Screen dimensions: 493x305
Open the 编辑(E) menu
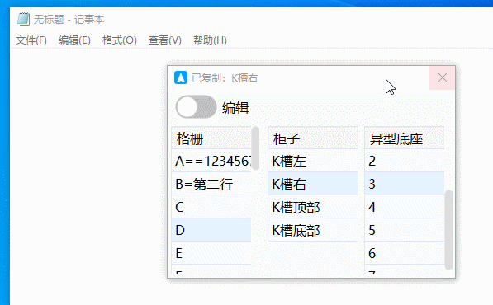[74, 40]
